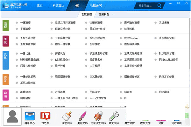Select the pink 网络 category block
Viewport: 191px width, 127px height.
pos(6,95)
